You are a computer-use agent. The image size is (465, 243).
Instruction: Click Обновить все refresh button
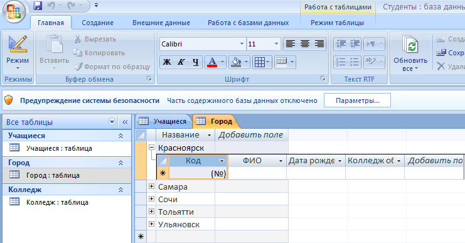[410, 53]
